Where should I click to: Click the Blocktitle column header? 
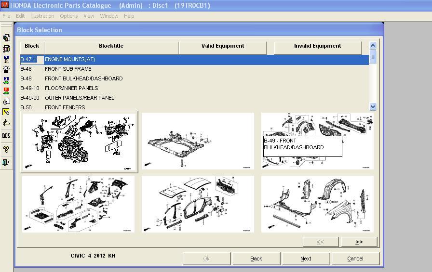[111, 48]
